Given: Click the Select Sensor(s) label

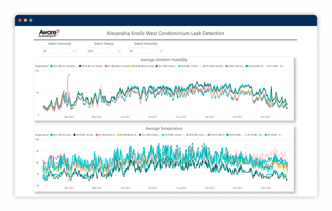Looking at the screenshot, I should pyautogui.click(x=60, y=44).
